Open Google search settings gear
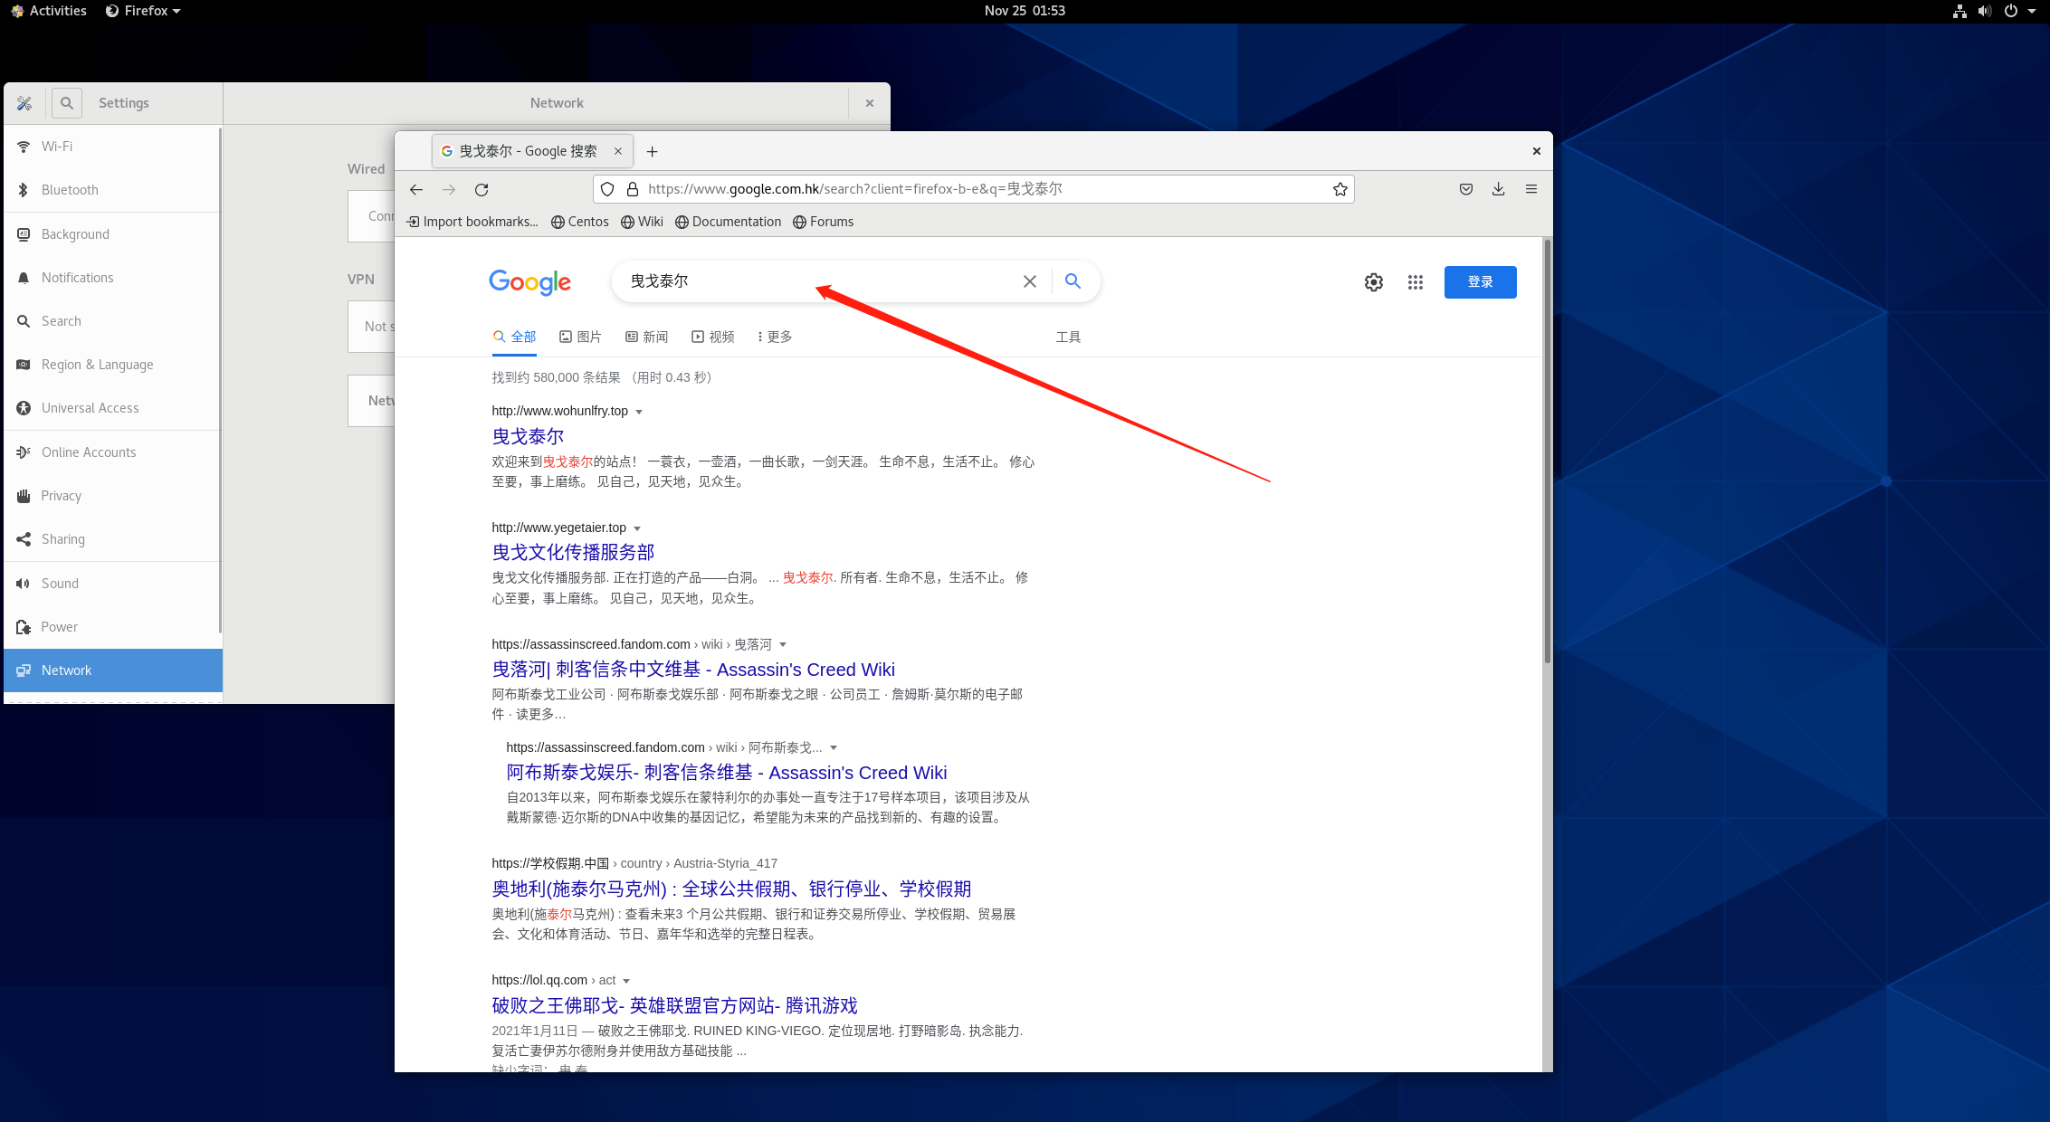 tap(1373, 282)
